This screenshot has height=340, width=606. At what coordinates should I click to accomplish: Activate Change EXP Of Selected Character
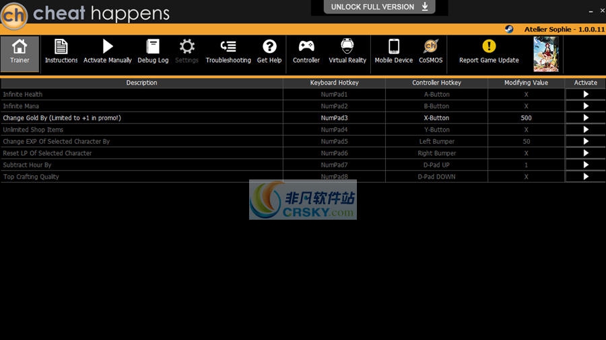[586, 142]
